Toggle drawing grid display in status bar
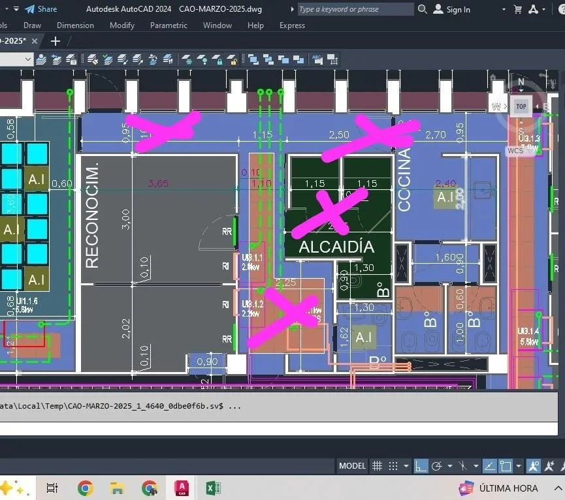 point(377,466)
